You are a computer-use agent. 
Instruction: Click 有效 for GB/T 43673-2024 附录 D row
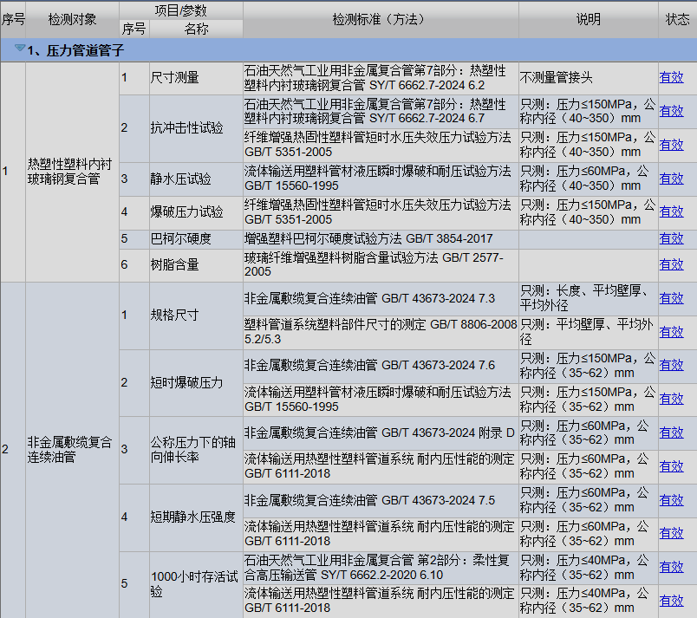[x=671, y=433]
